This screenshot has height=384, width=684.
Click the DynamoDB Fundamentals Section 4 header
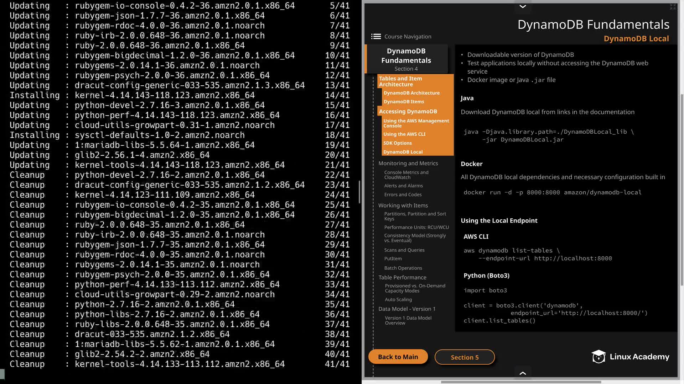tap(406, 59)
